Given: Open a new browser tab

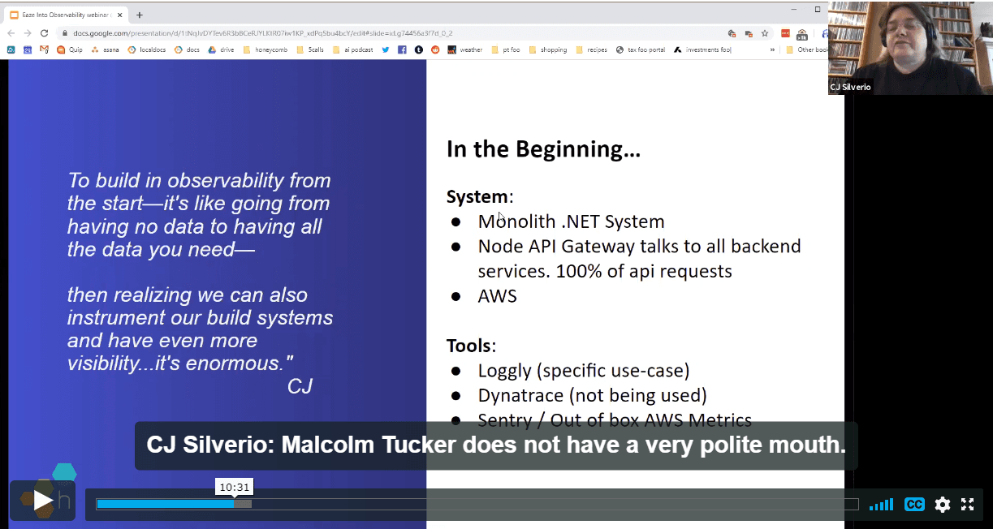Looking at the screenshot, I should point(140,15).
